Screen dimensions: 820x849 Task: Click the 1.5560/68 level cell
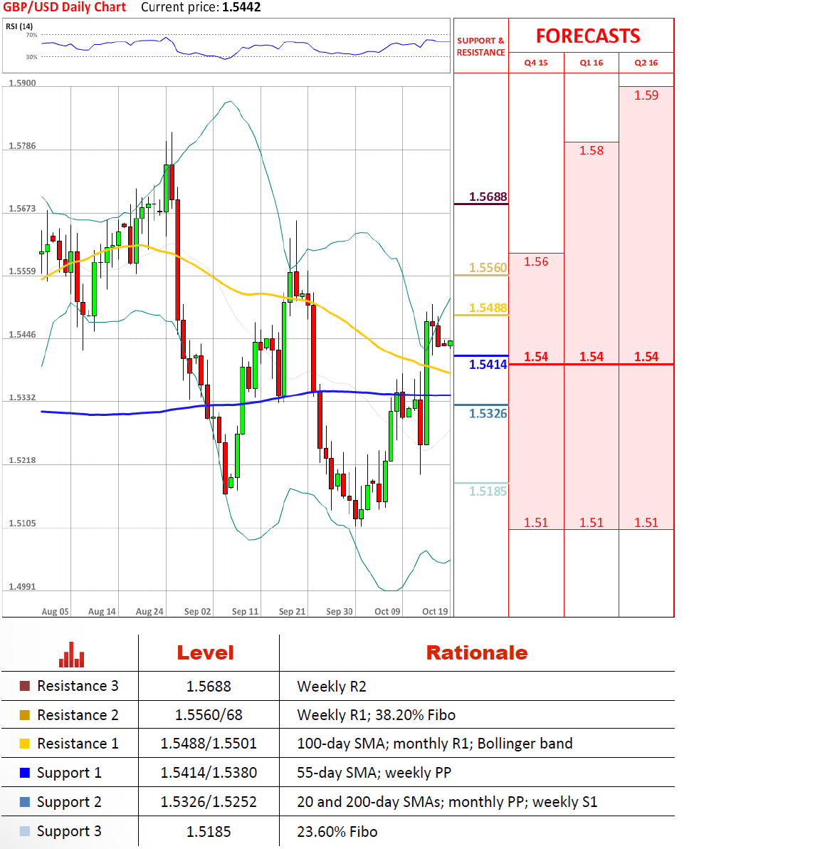[x=209, y=715]
